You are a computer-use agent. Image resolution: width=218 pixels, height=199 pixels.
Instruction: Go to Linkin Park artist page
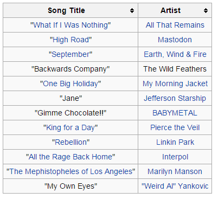pyautogui.click(x=175, y=142)
